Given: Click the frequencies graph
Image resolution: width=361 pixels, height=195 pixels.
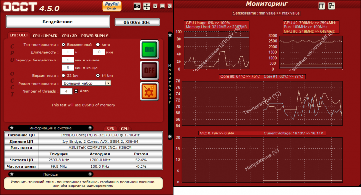Looking at the screenshot, I should 311,52.
